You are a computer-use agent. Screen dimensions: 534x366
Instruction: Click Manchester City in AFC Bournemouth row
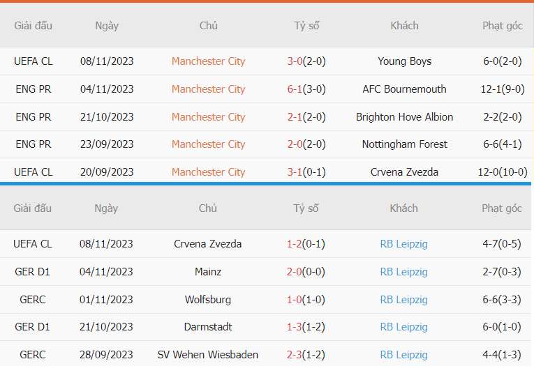click(208, 89)
